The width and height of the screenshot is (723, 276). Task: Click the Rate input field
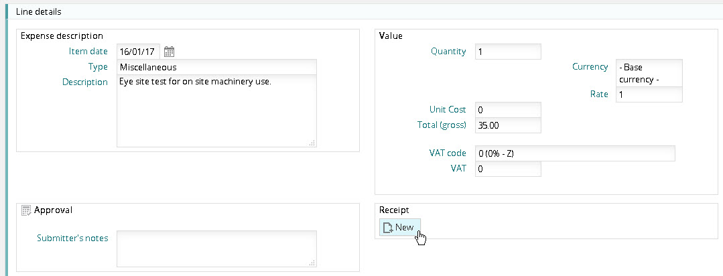[x=648, y=95]
